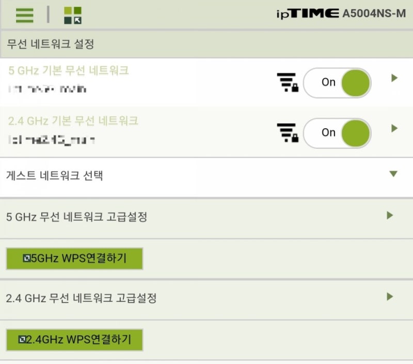This screenshot has height=364, width=413.
Task: Click the secured Wi-Fi icon beside 5 GHz network
Action: [x=286, y=81]
